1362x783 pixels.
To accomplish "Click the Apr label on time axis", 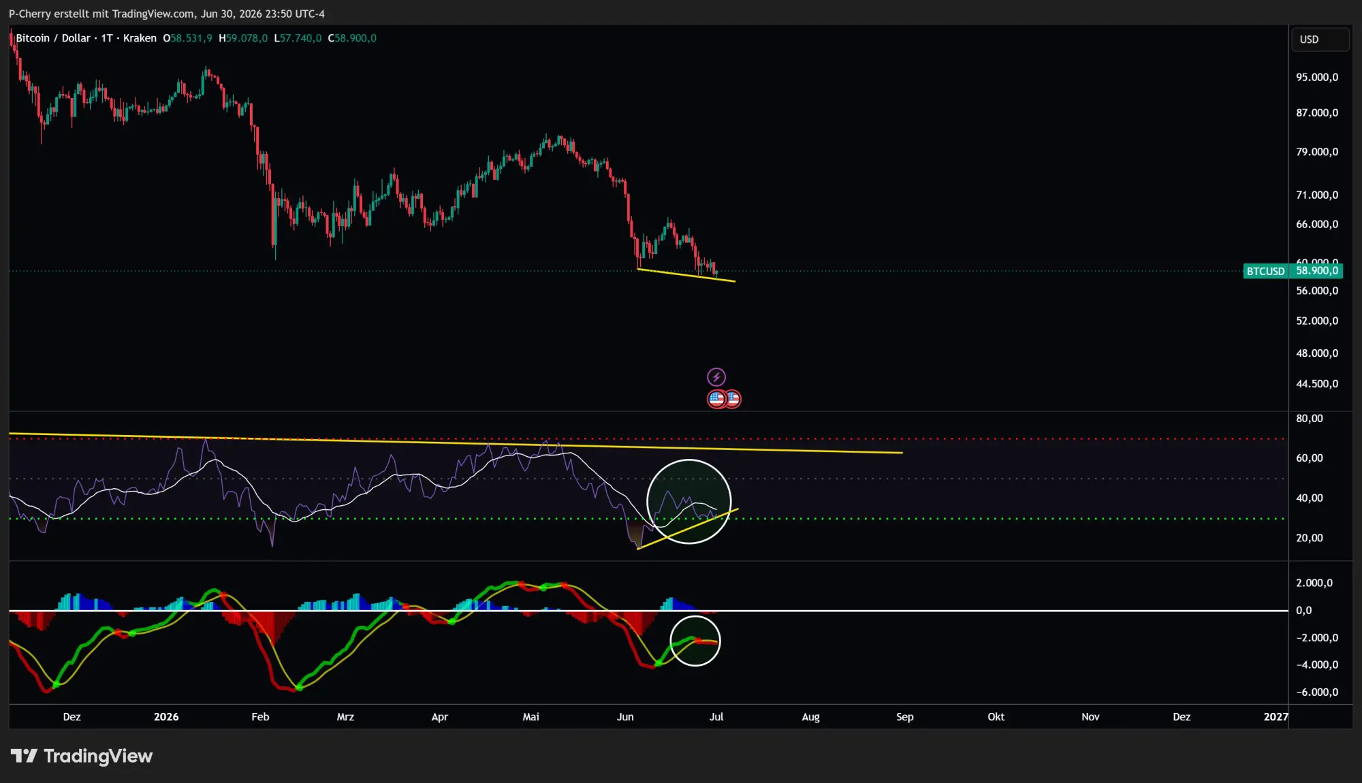I will pyautogui.click(x=440, y=717).
